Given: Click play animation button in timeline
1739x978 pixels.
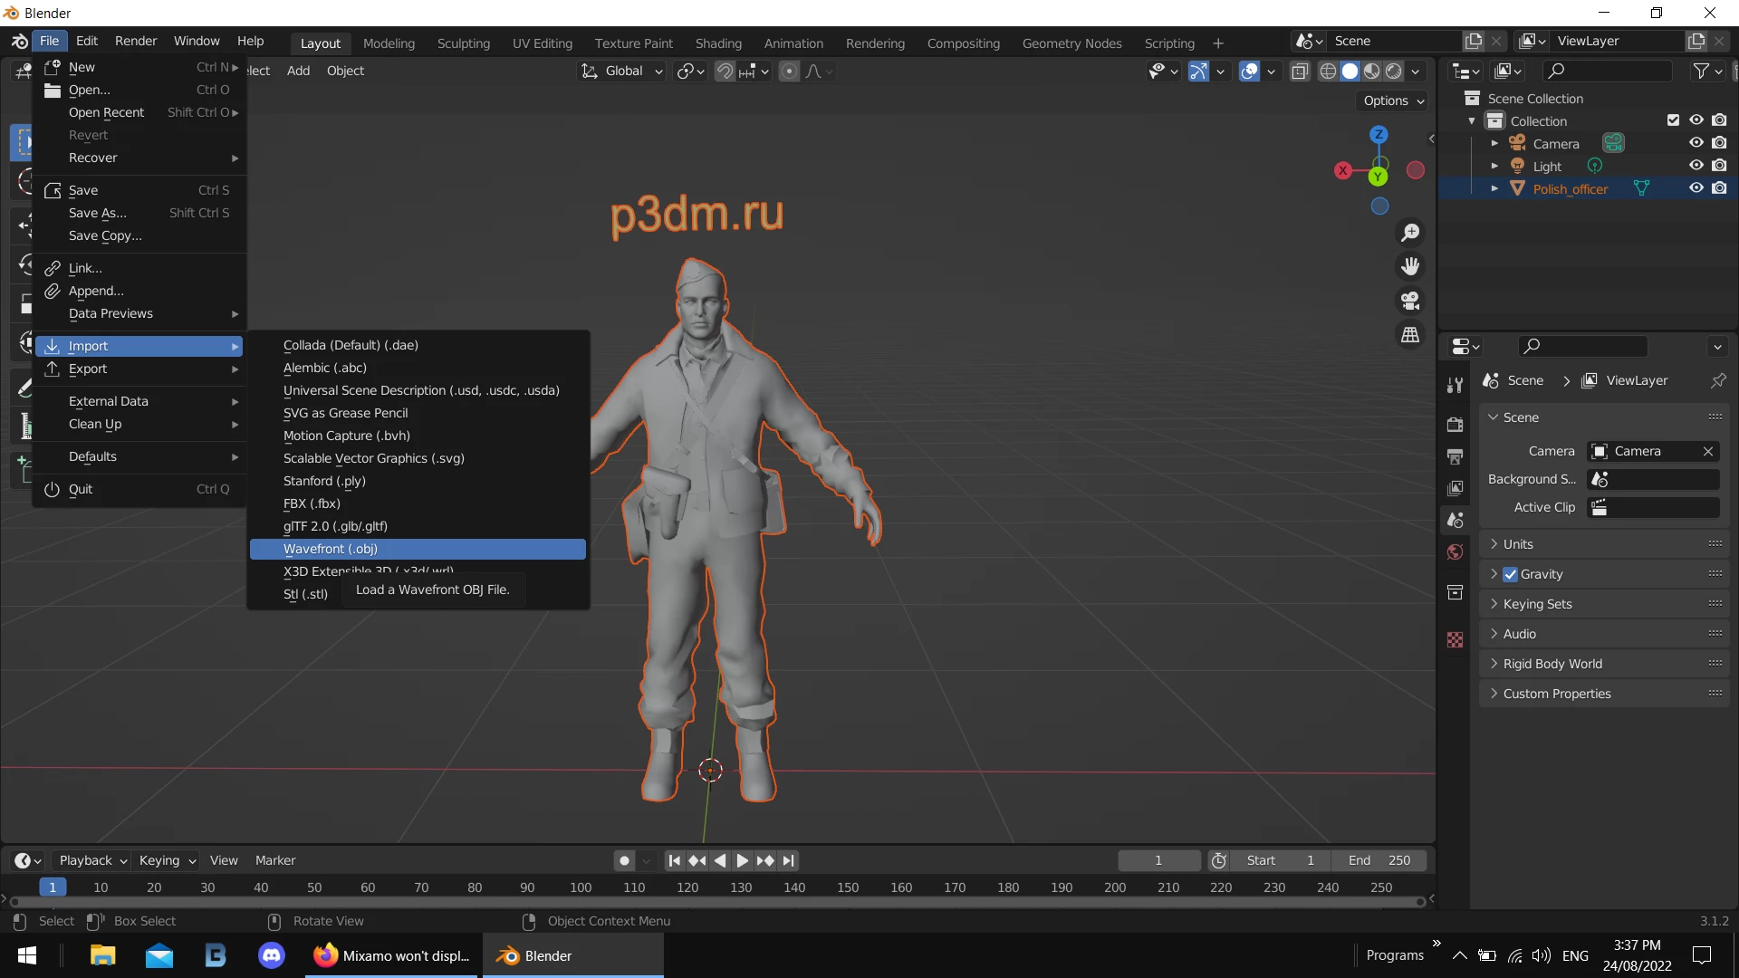Looking at the screenshot, I should [x=742, y=860].
